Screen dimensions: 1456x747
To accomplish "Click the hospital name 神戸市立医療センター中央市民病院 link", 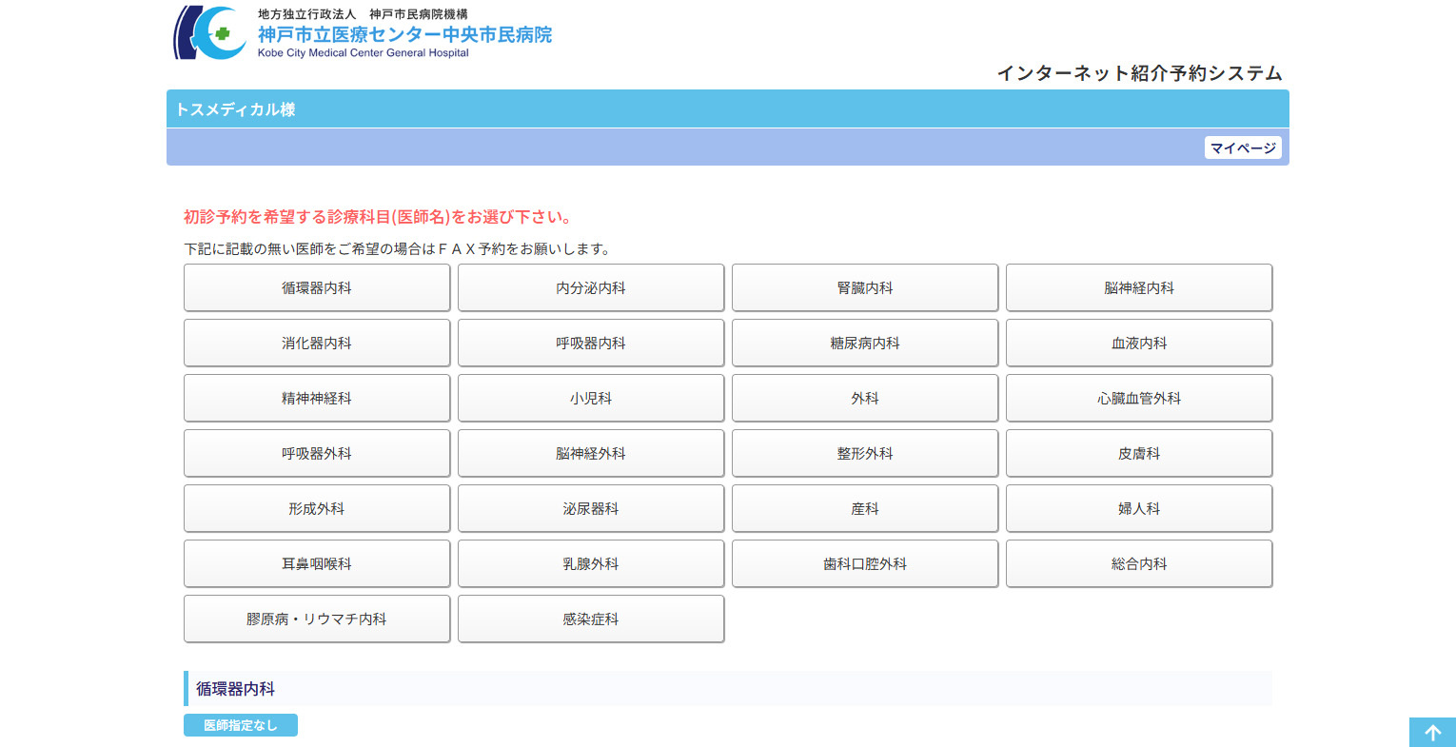I will [x=404, y=35].
